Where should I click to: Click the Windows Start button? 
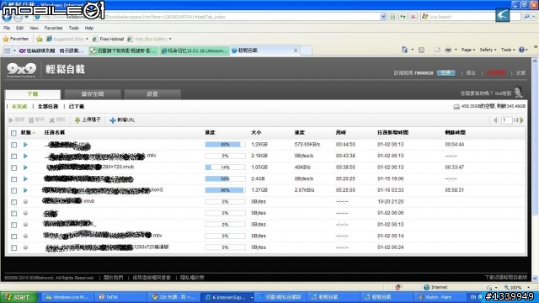pyautogui.click(x=18, y=297)
